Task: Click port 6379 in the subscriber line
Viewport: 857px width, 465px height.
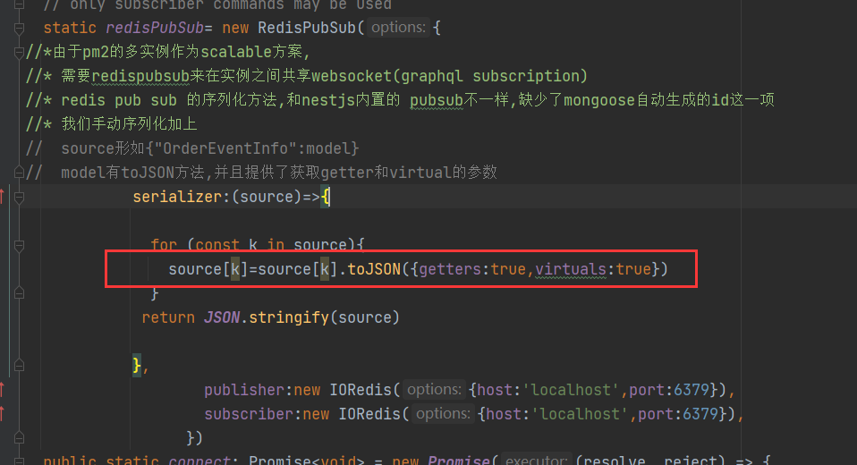Action: (x=700, y=414)
